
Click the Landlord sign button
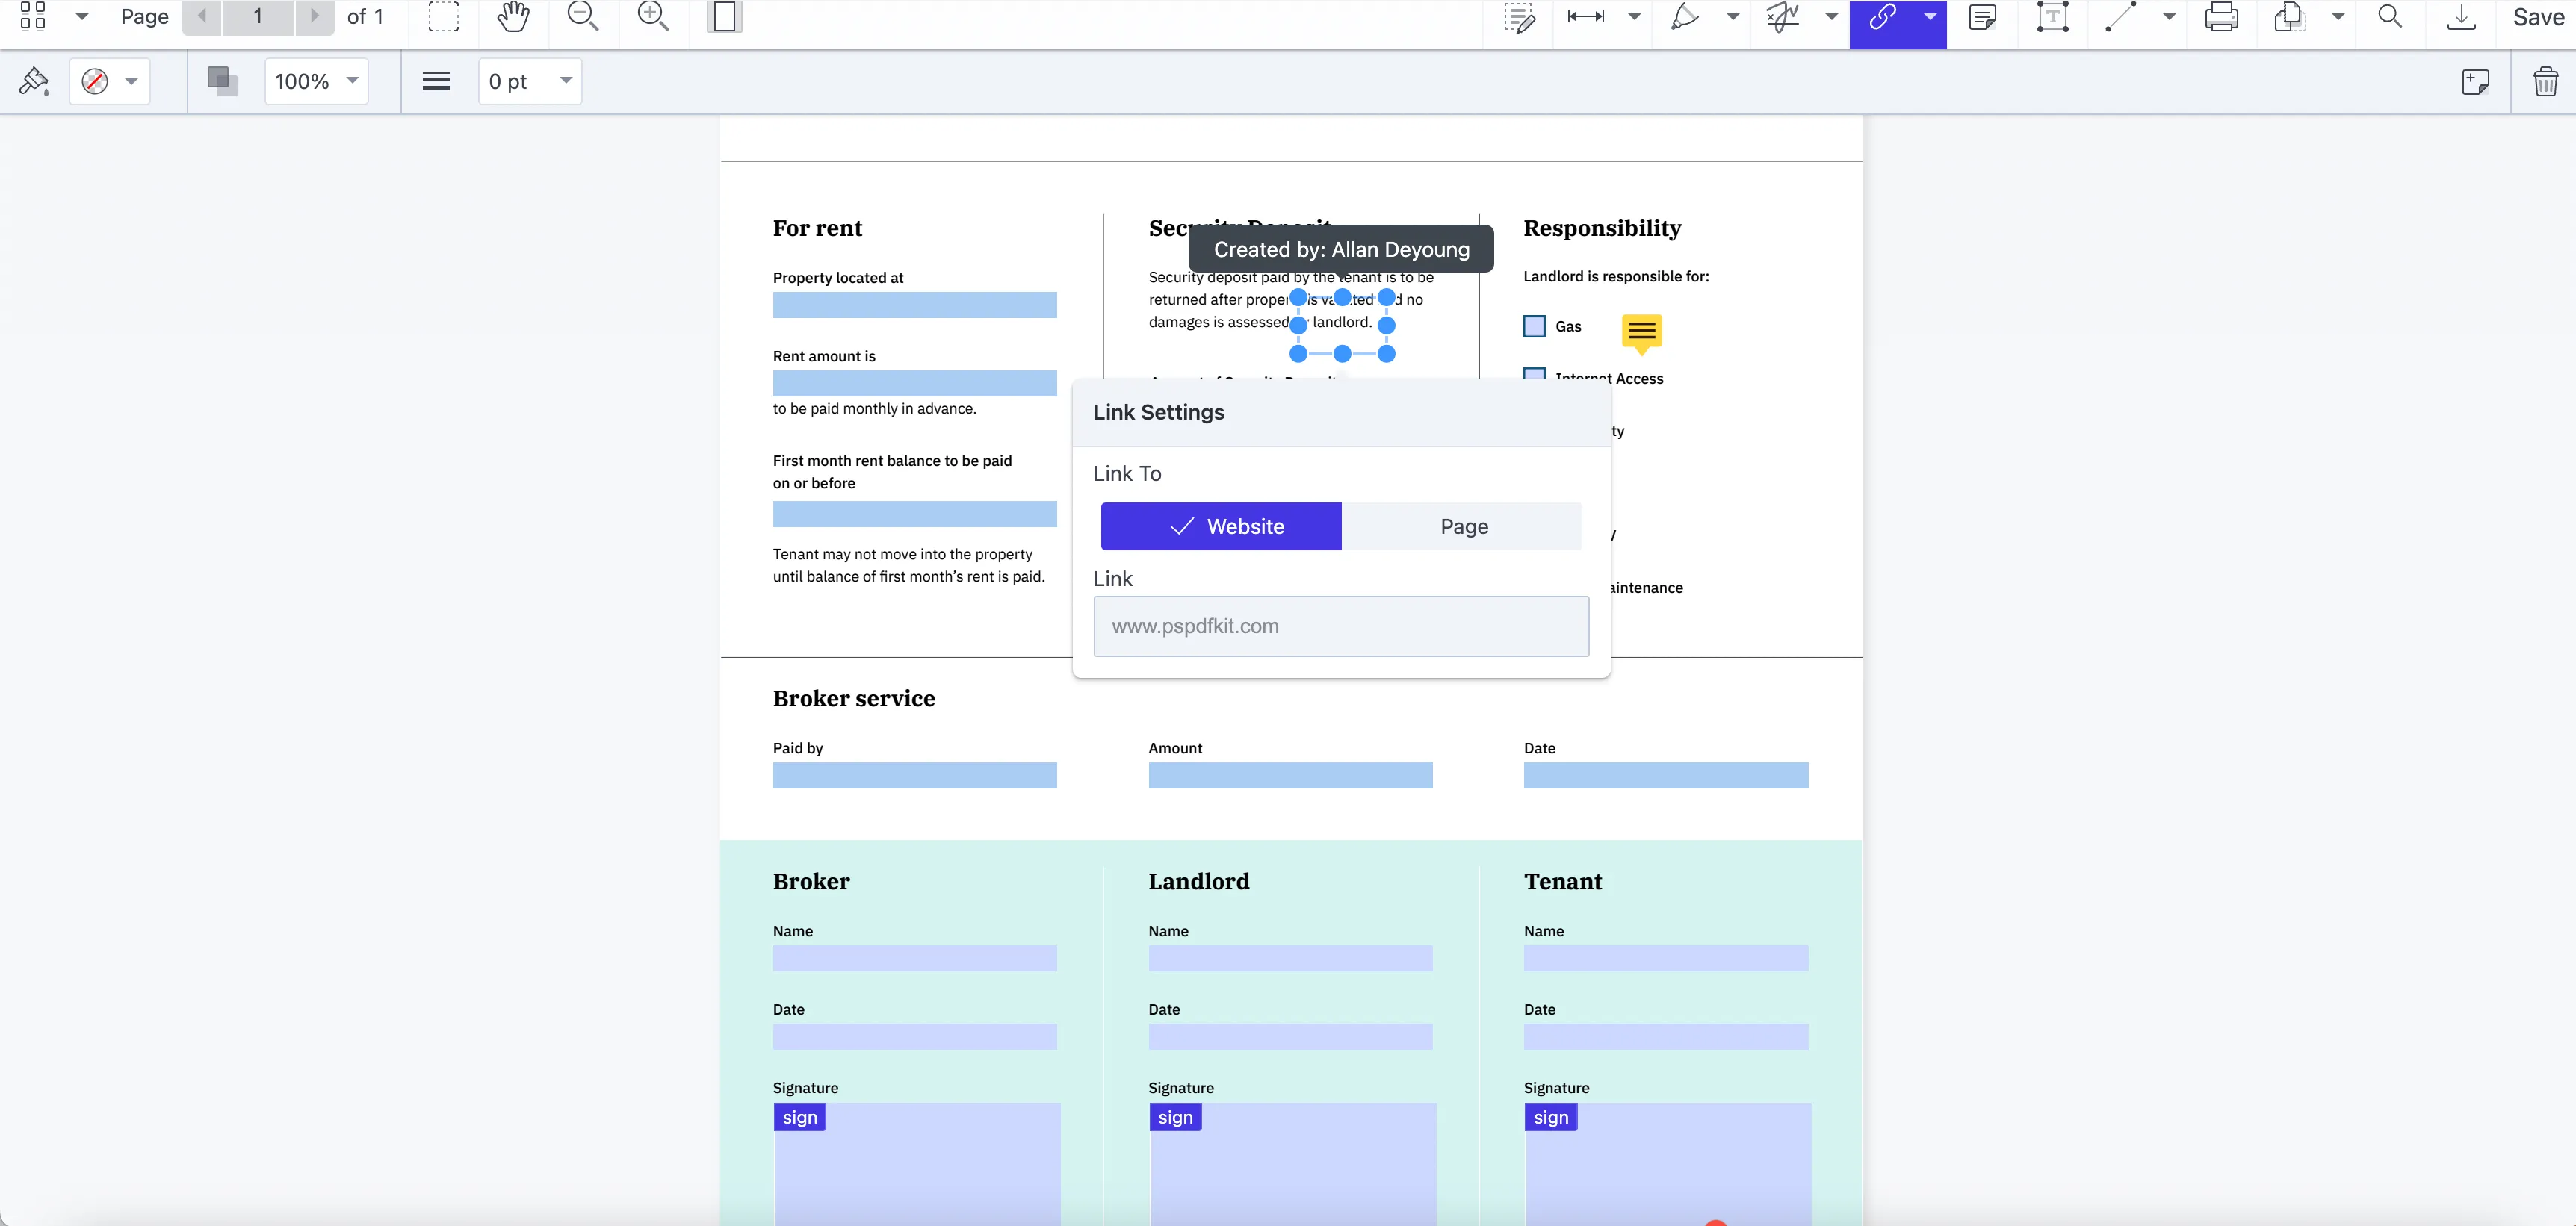click(1176, 1117)
